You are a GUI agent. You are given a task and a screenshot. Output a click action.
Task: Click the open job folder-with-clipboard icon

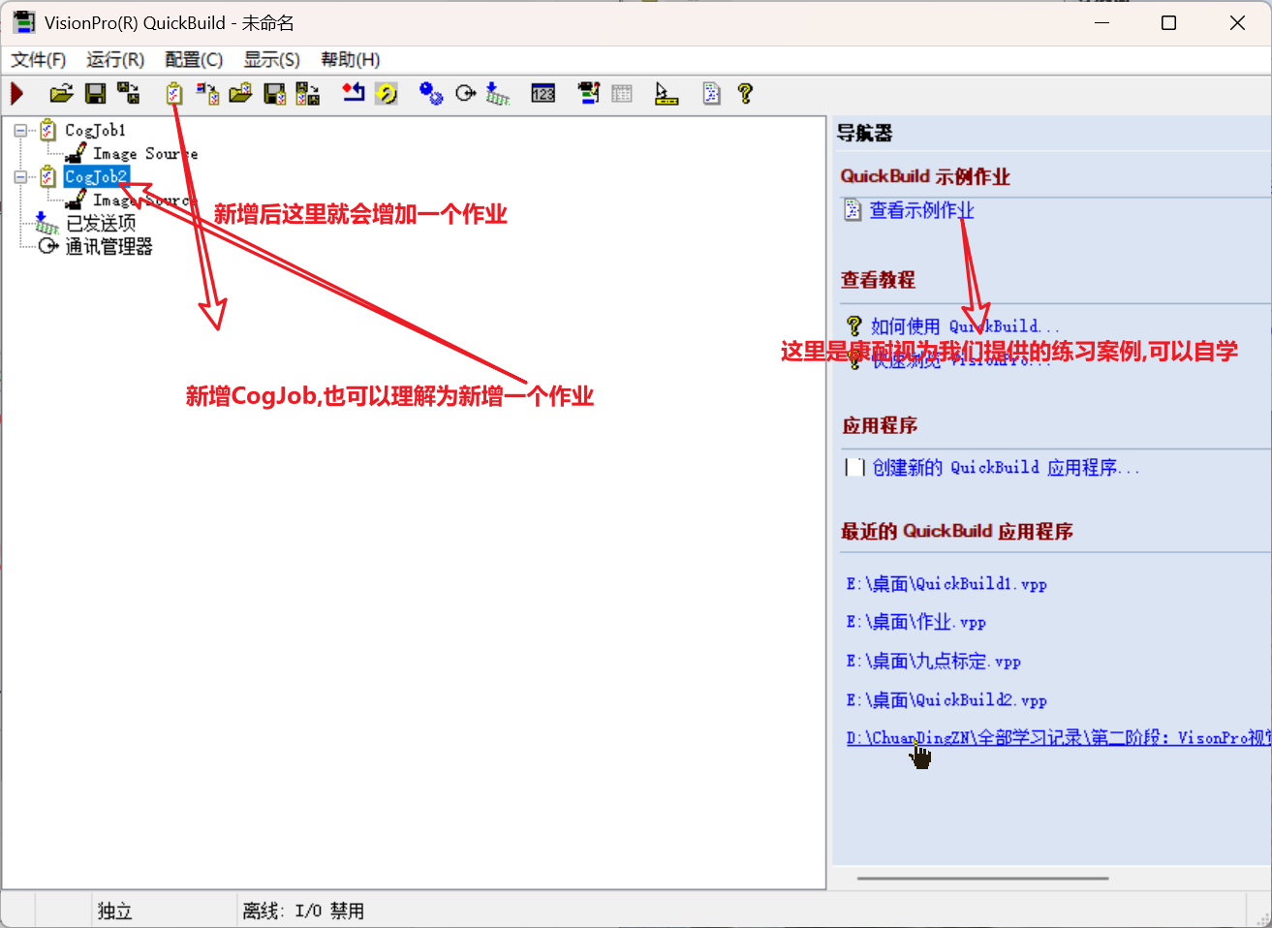240,94
